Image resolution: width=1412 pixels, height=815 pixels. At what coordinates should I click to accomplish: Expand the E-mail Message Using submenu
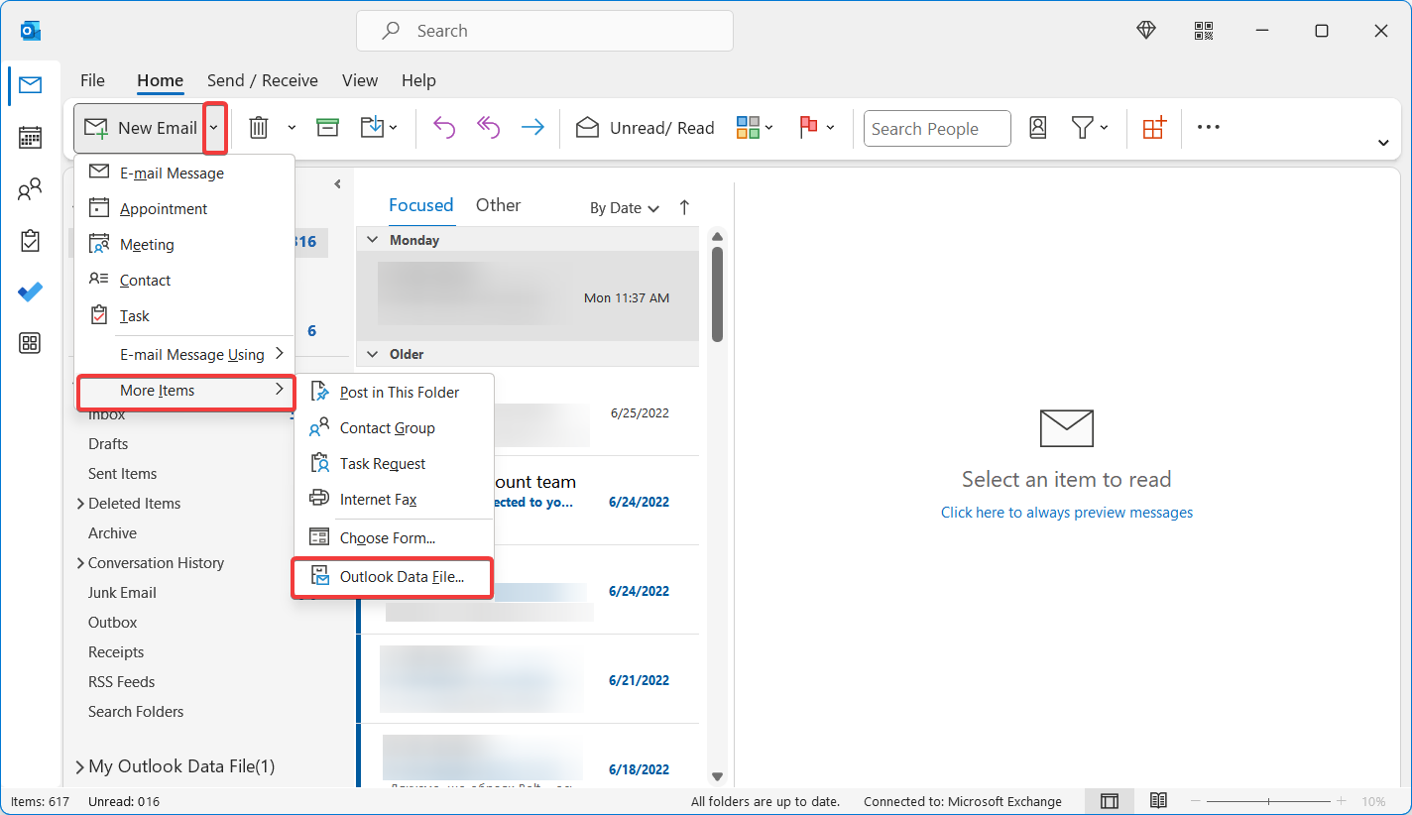[x=184, y=354]
